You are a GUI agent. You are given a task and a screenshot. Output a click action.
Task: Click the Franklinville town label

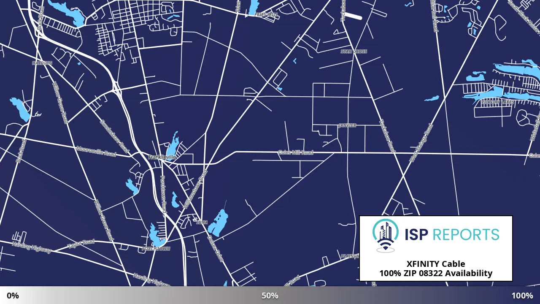tap(162, 157)
